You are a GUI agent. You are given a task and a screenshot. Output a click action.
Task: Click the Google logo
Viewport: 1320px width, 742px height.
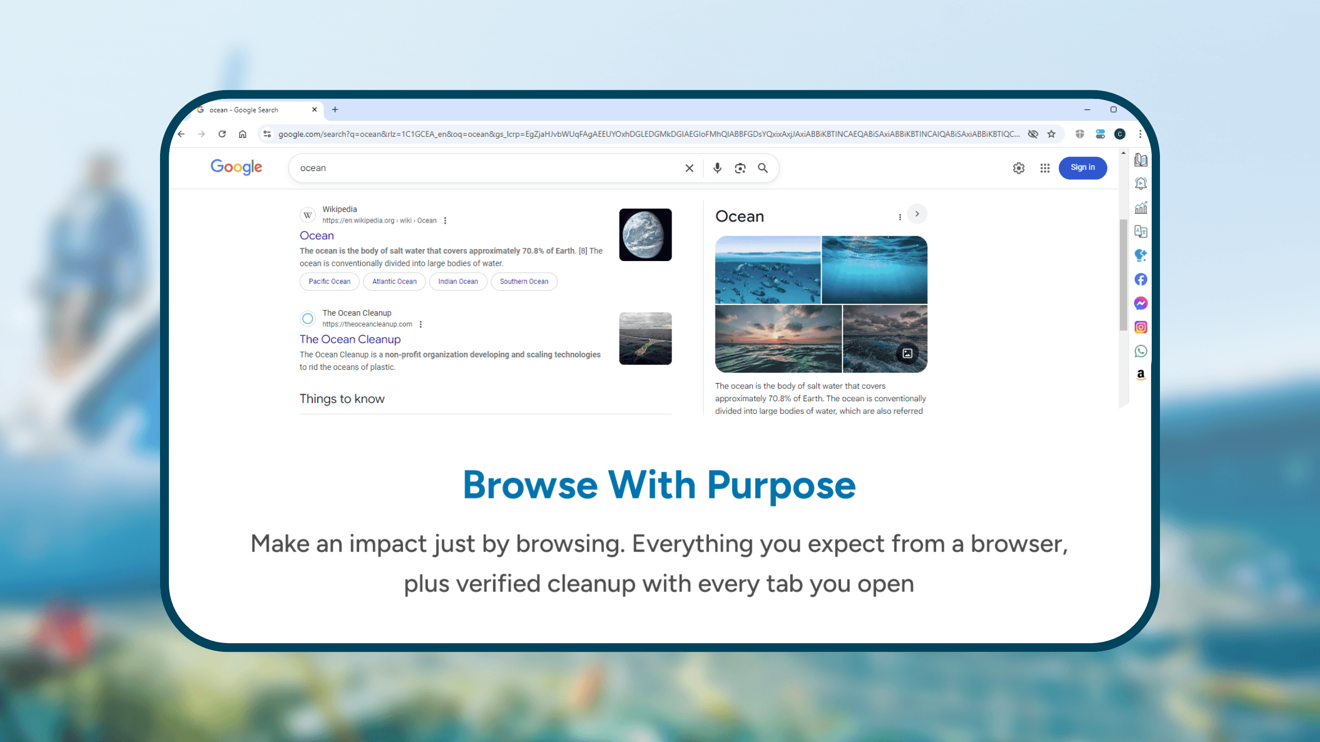[x=237, y=167]
